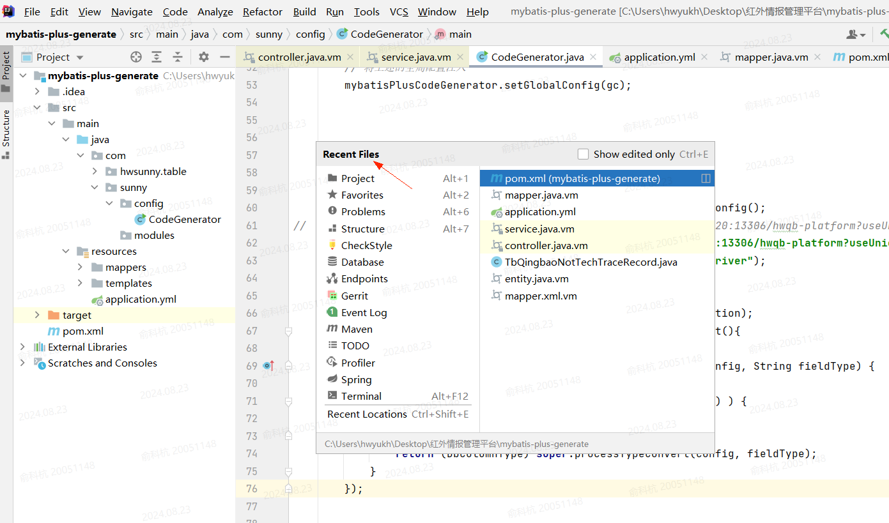Close the controller.java.vm tab
The width and height of the screenshot is (889, 523).
tap(352, 57)
